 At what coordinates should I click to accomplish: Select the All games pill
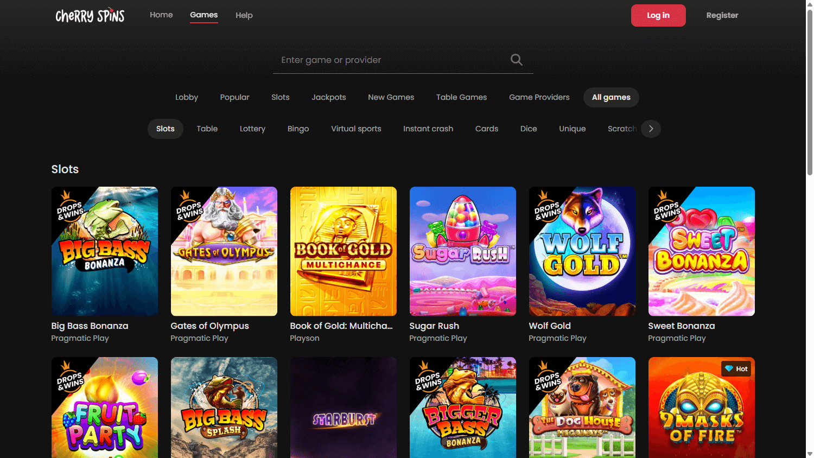click(x=611, y=97)
